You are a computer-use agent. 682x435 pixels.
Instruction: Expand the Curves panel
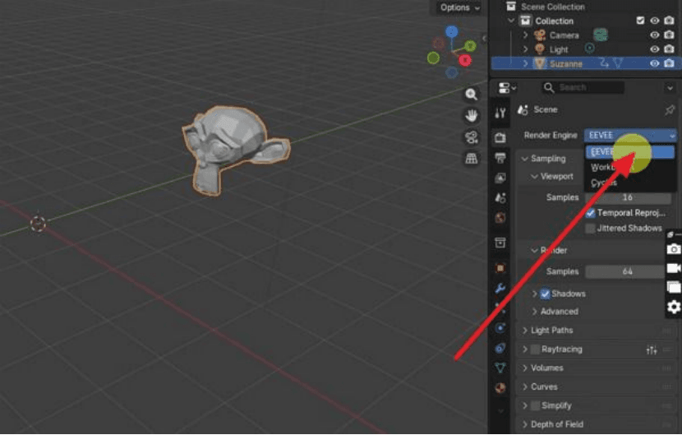[x=525, y=387]
